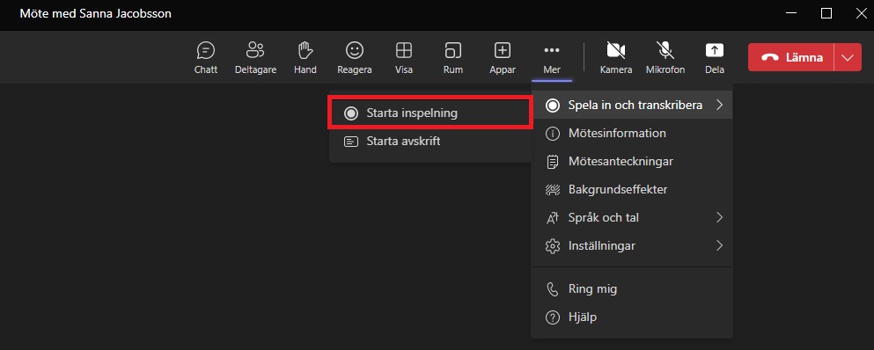Viewport: 874px width, 350px height.
Task: Open the Rum breakout rooms
Action: pyautogui.click(x=453, y=58)
